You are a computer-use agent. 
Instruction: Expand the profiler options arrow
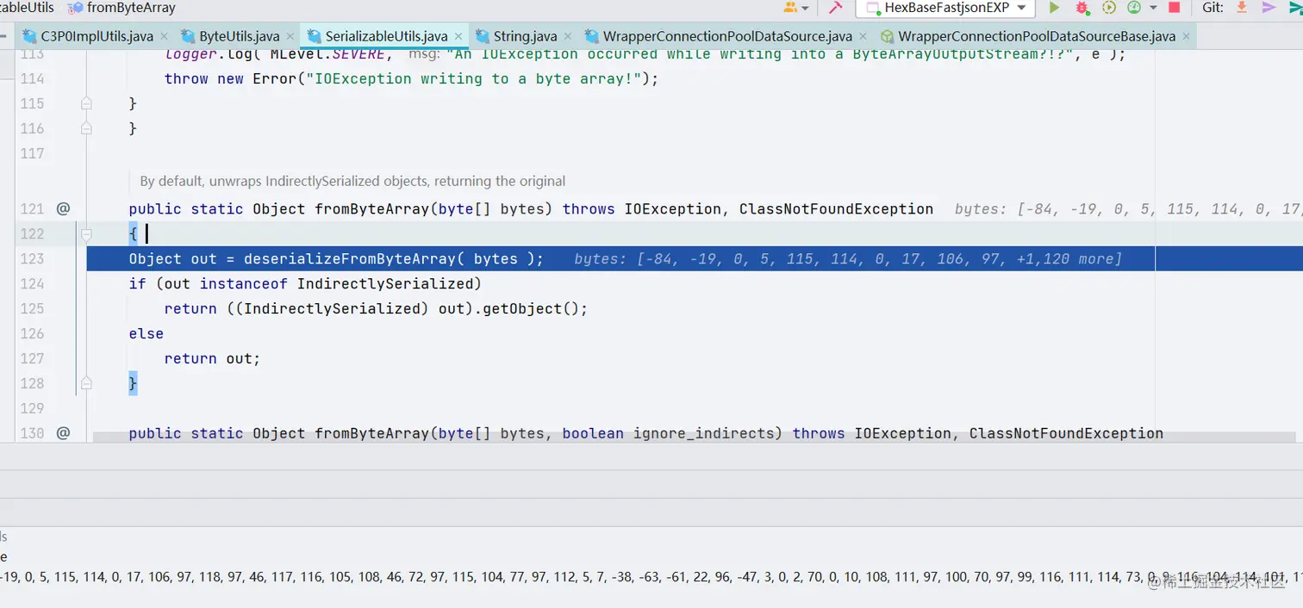pos(1152,9)
